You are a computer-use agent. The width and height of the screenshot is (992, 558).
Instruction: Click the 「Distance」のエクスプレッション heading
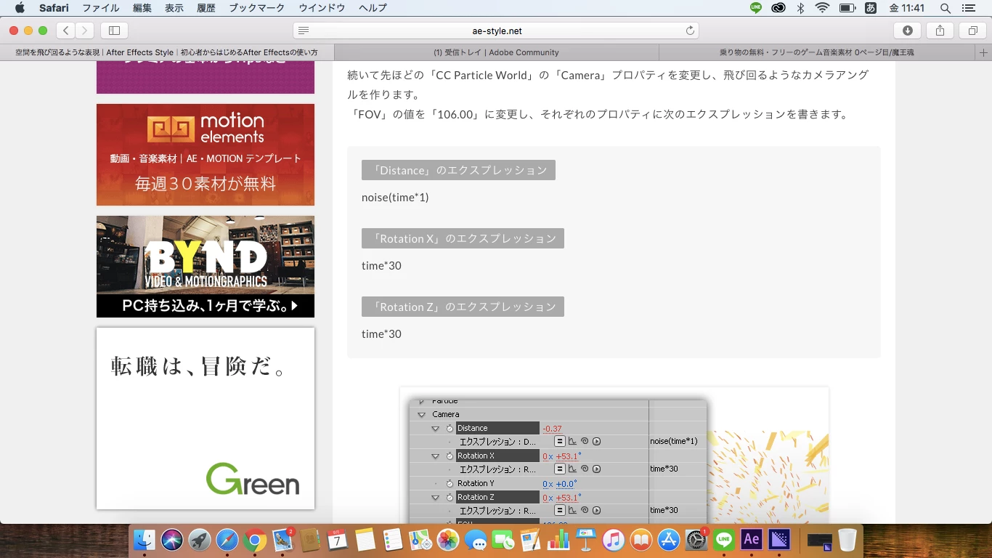click(458, 170)
